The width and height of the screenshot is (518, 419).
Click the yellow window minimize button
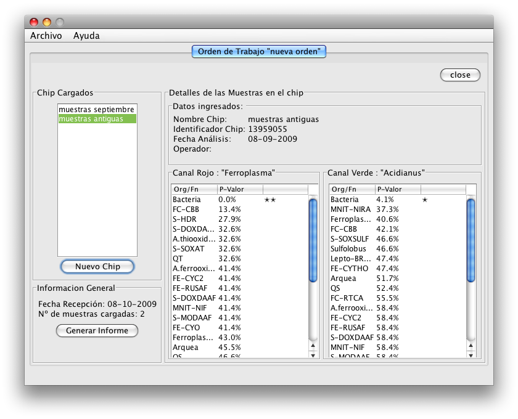(47, 22)
